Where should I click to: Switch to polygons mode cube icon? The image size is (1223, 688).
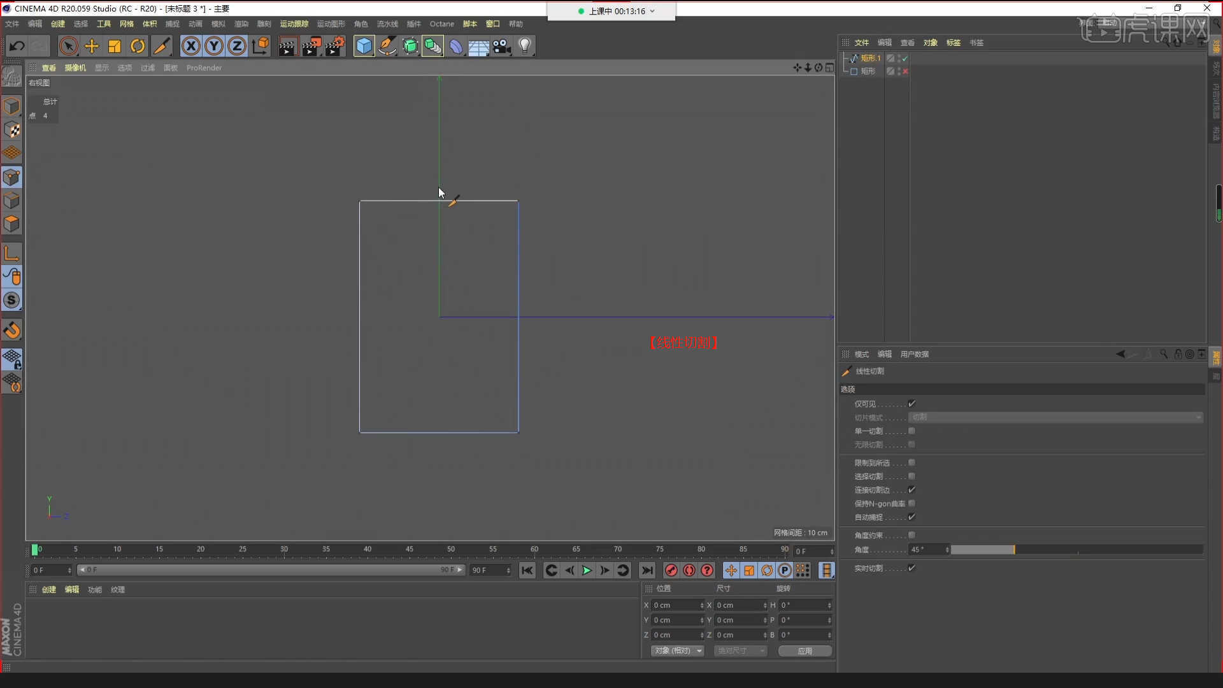point(11,224)
